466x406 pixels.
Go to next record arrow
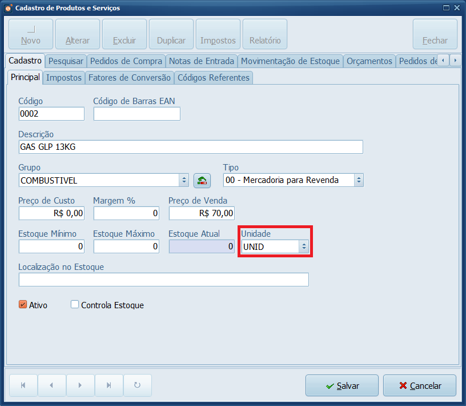coord(81,385)
